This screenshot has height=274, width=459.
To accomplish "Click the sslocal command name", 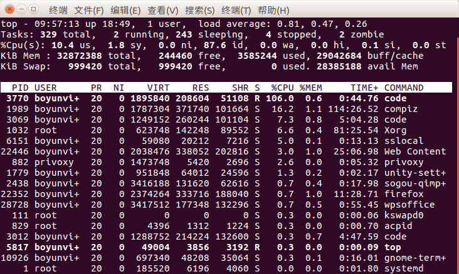I will click(404, 141).
